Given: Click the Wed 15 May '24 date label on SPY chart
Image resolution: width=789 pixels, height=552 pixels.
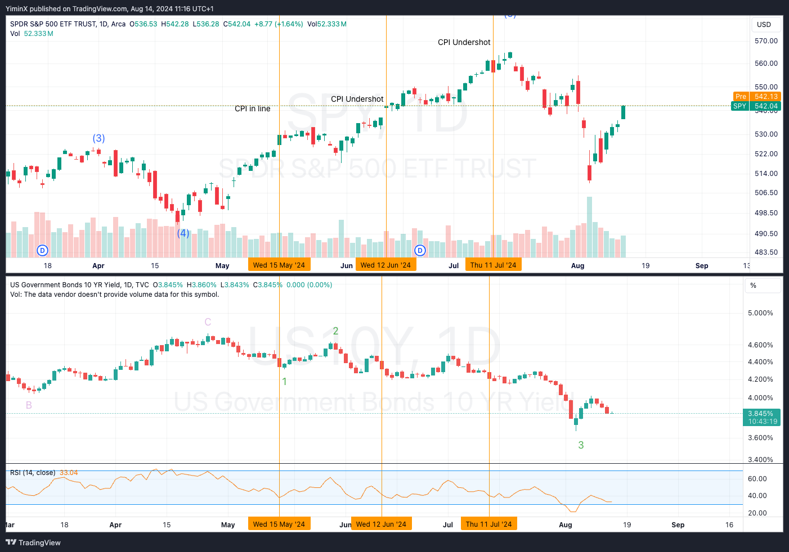Looking at the screenshot, I should coord(279,265).
